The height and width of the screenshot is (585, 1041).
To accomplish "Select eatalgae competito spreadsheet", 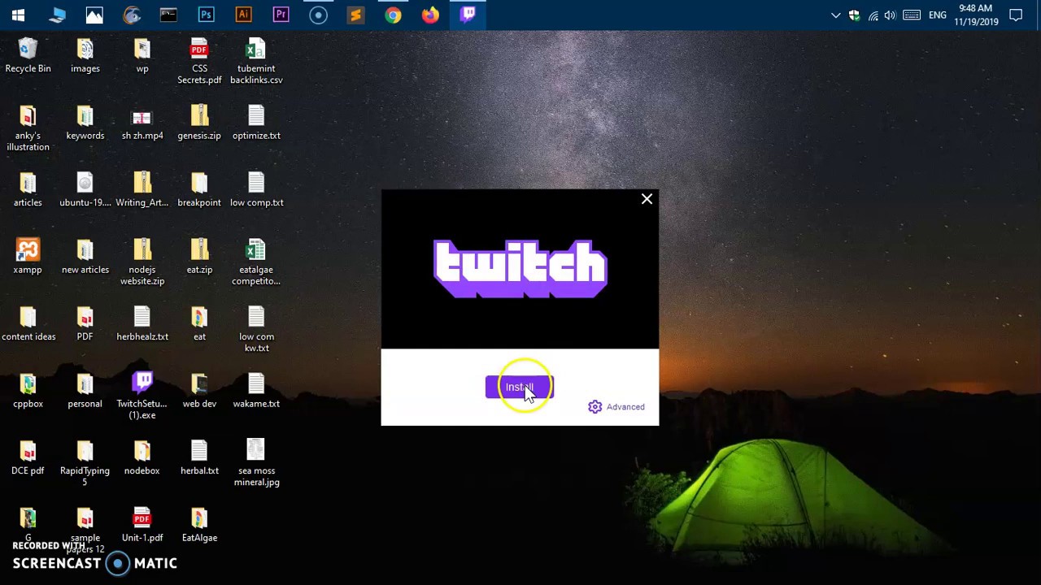I will [256, 262].
